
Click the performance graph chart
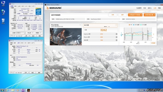[x=138, y=34]
